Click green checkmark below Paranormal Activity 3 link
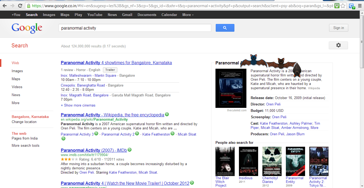Screen dimensions: 364x188 63,138
